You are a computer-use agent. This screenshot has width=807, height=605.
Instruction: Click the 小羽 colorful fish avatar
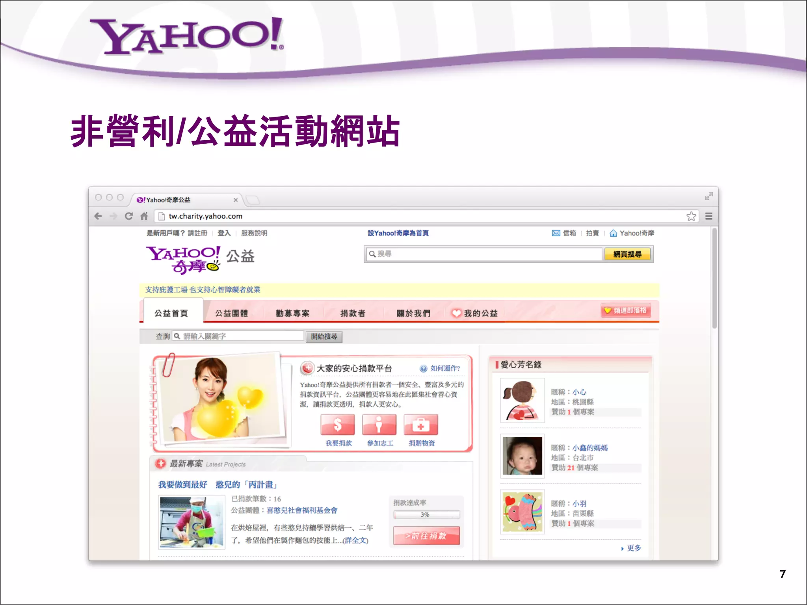(523, 512)
